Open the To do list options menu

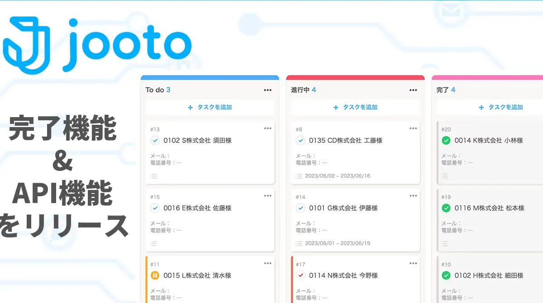[x=268, y=90]
